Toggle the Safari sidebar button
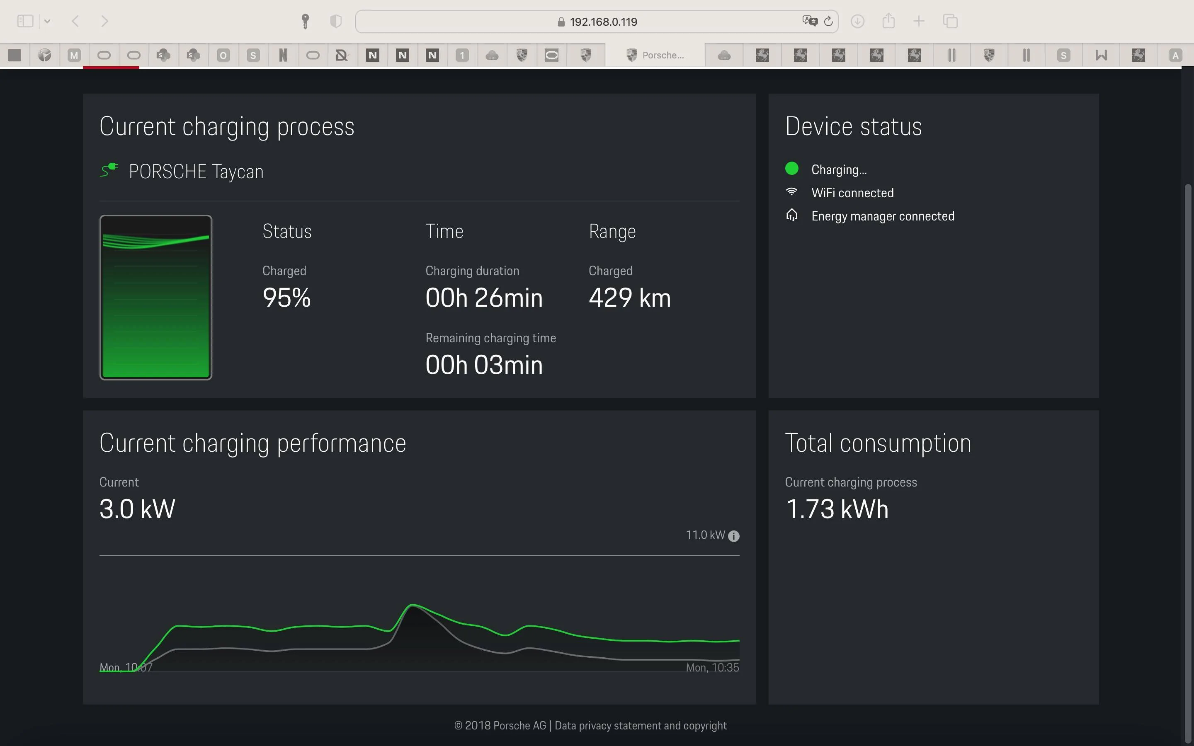This screenshot has width=1194, height=746. [25, 21]
